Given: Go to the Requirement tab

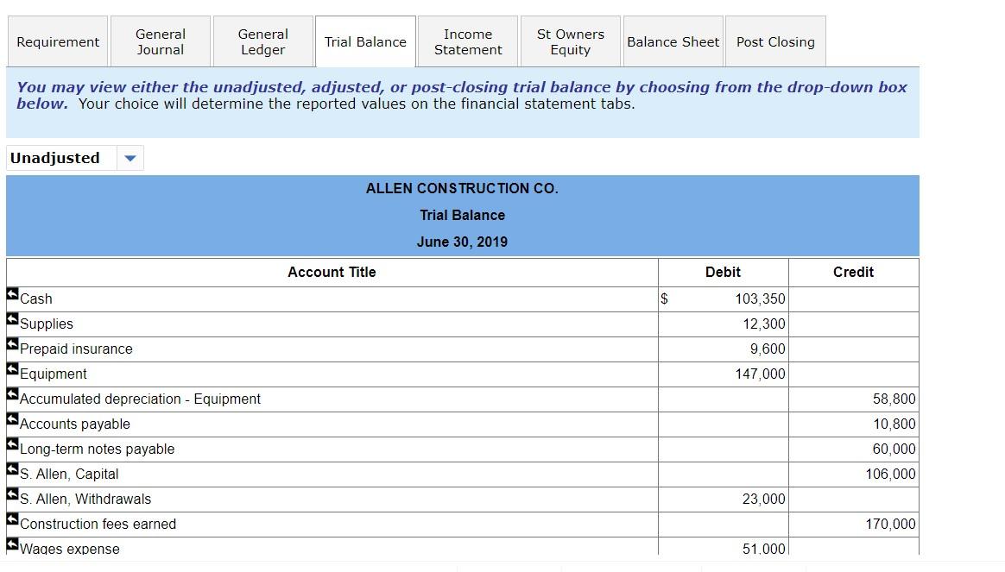Looking at the screenshot, I should pyautogui.click(x=57, y=41).
